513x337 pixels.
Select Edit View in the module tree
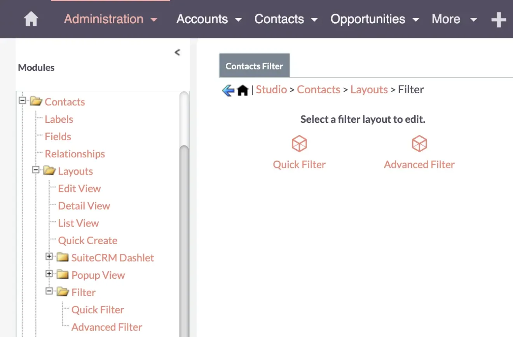79,188
